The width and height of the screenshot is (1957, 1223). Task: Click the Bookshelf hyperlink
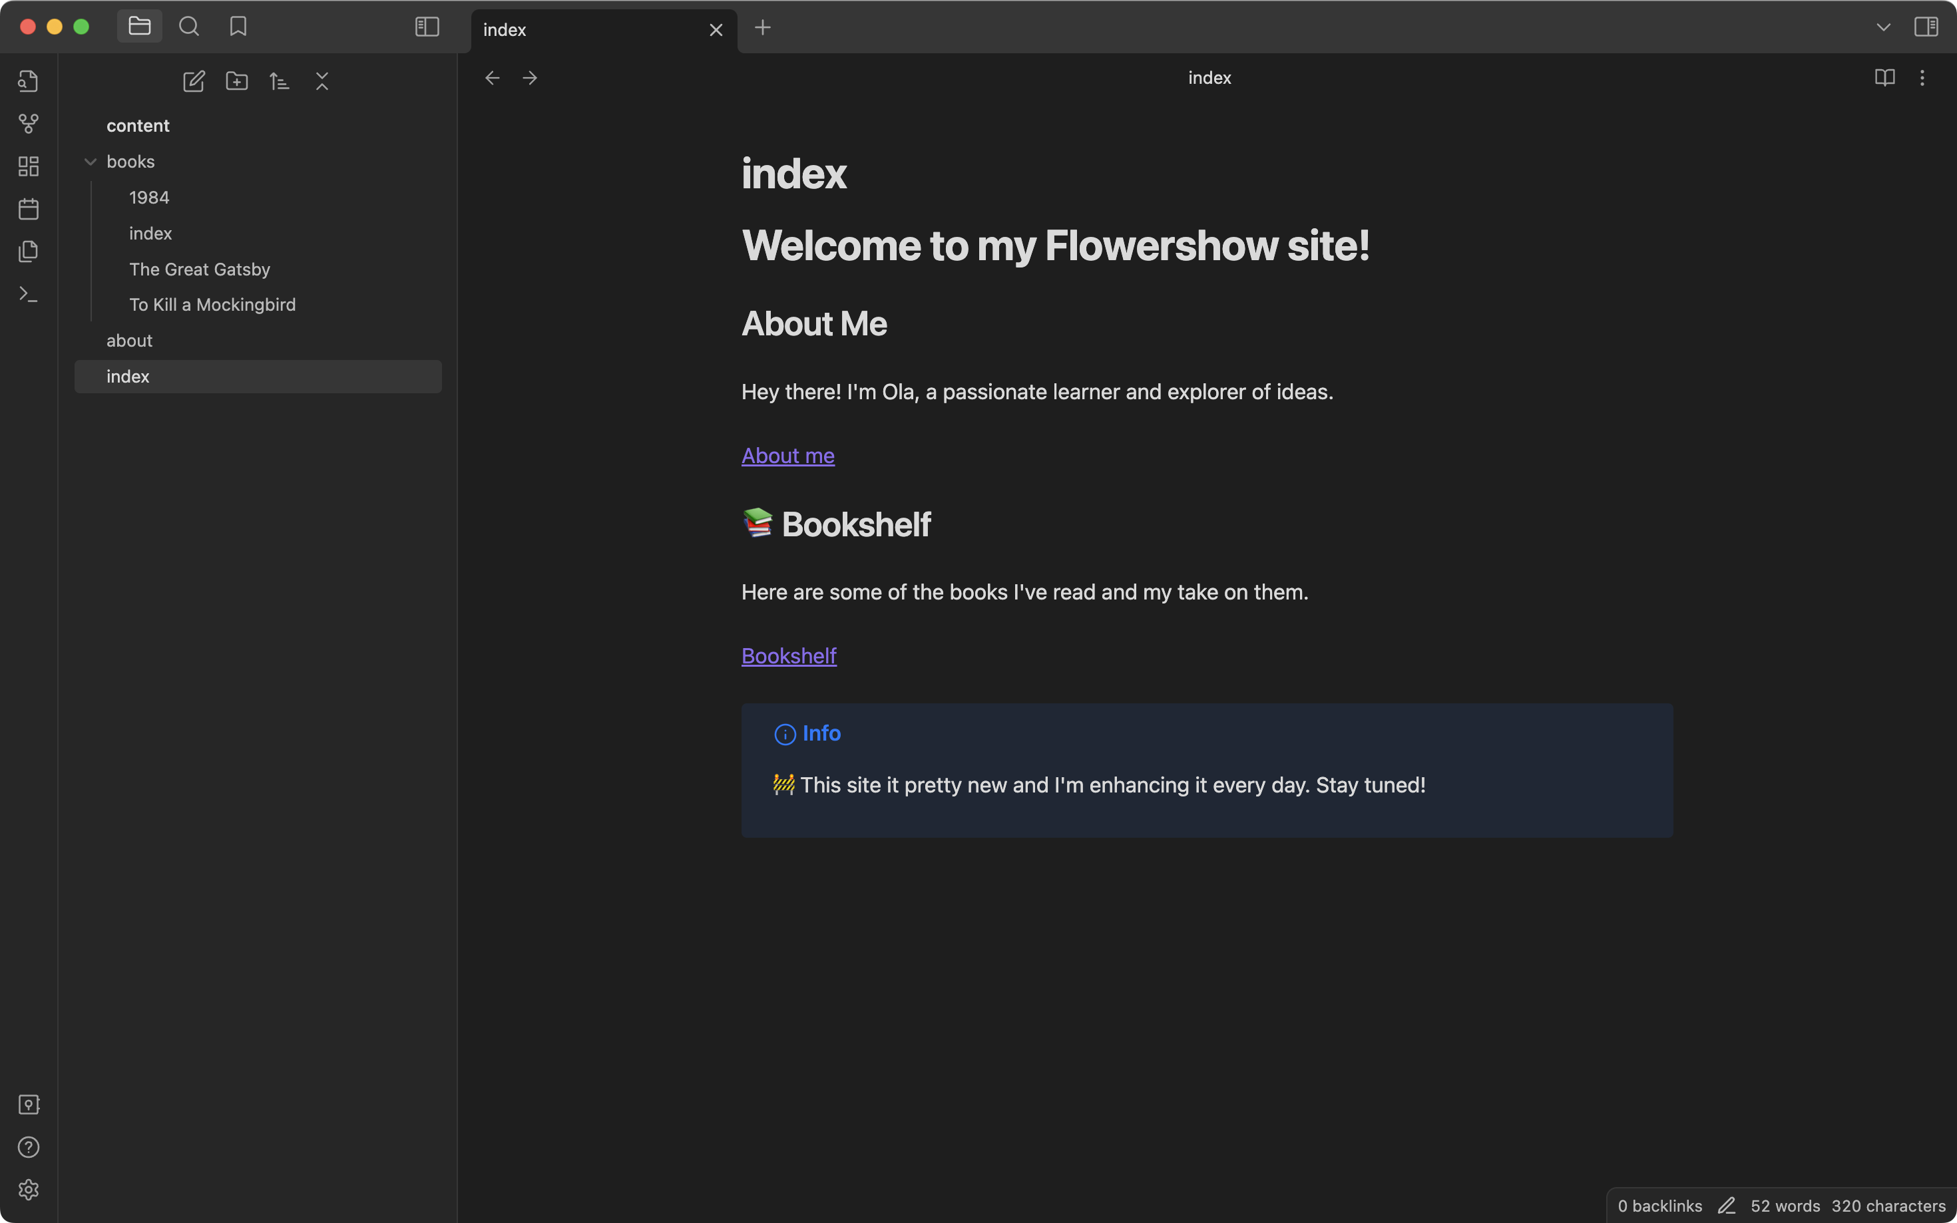(789, 655)
